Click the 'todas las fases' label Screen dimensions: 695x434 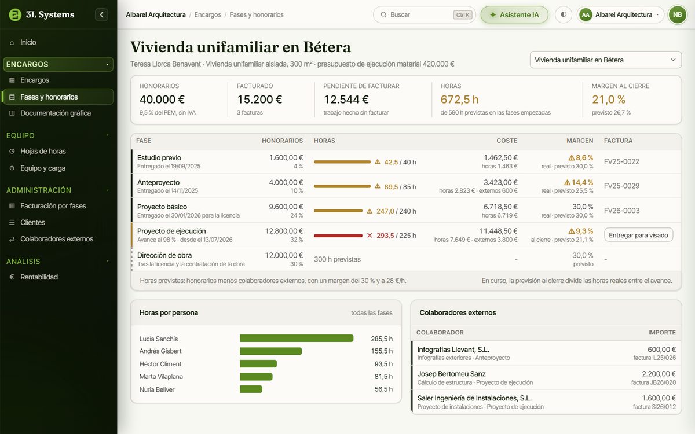pyautogui.click(x=372, y=312)
